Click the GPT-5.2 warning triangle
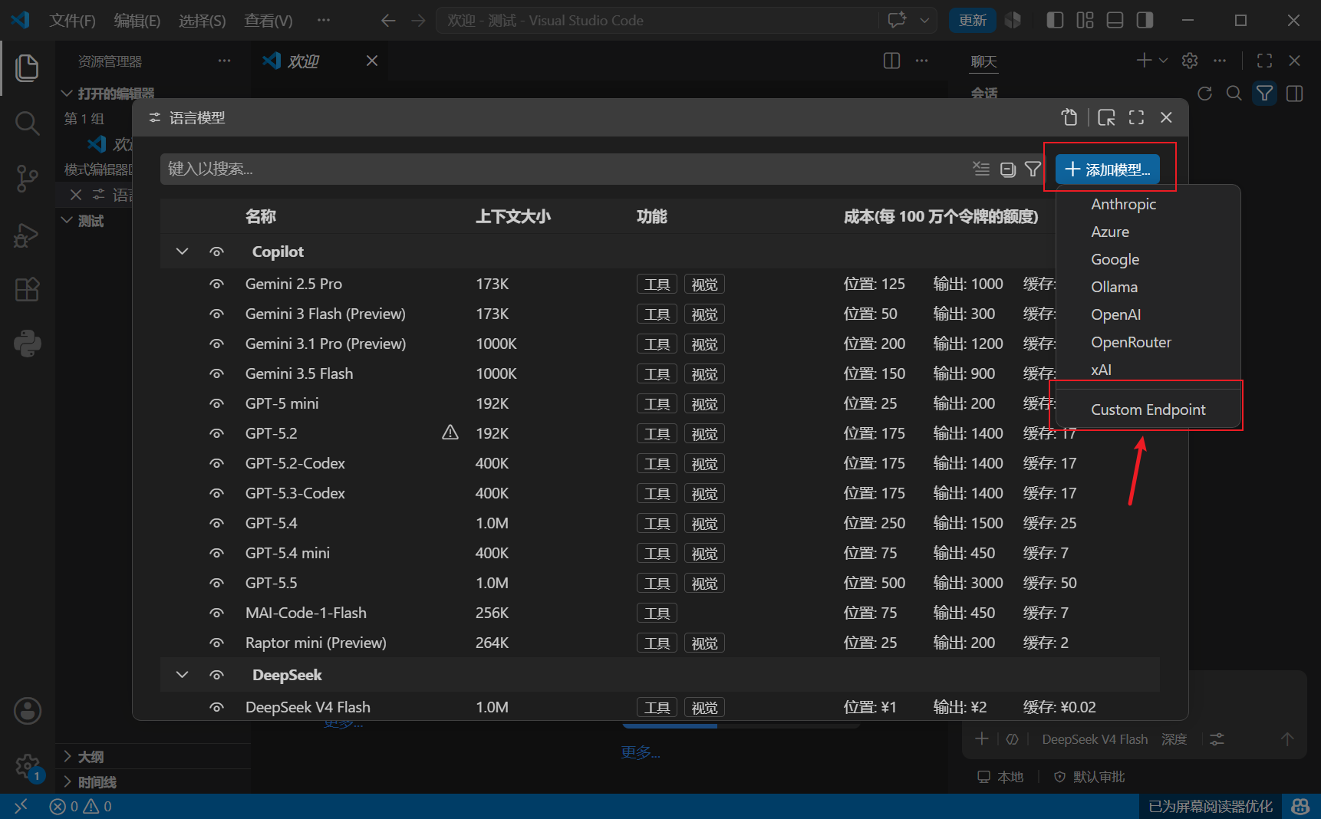The image size is (1321, 819). tap(450, 433)
